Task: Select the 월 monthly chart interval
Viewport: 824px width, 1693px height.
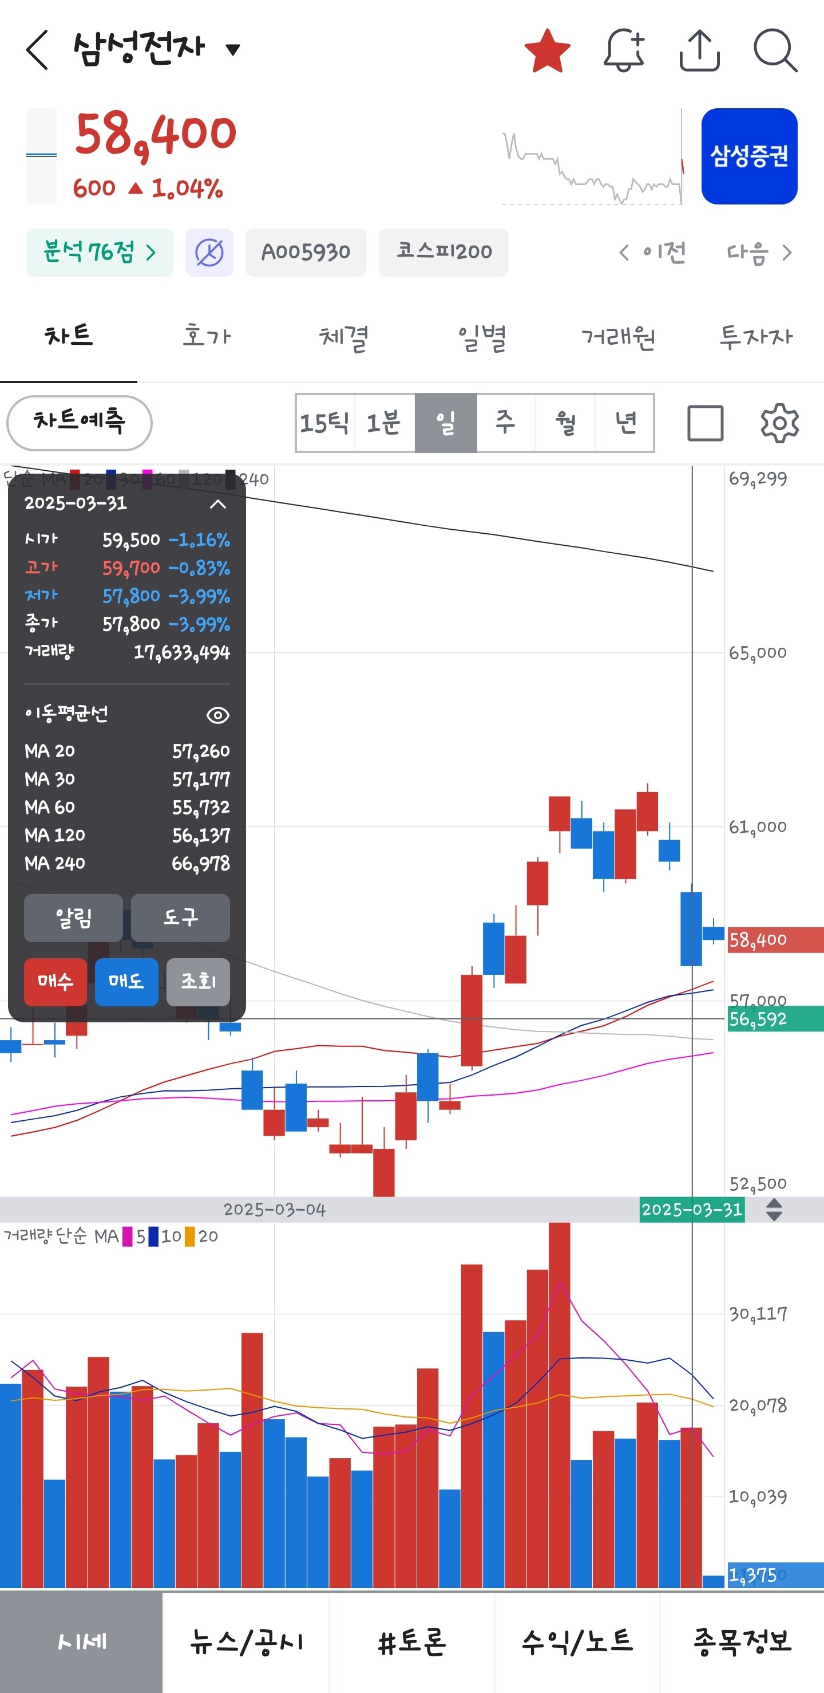Action: [565, 423]
